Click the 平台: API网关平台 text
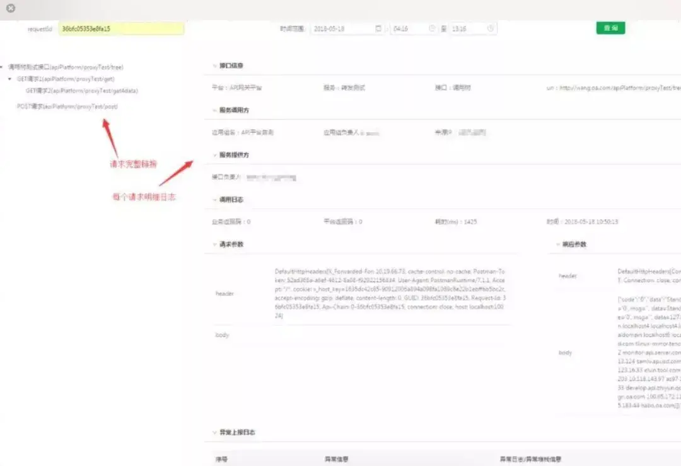This screenshot has width=681, height=466. click(x=236, y=88)
